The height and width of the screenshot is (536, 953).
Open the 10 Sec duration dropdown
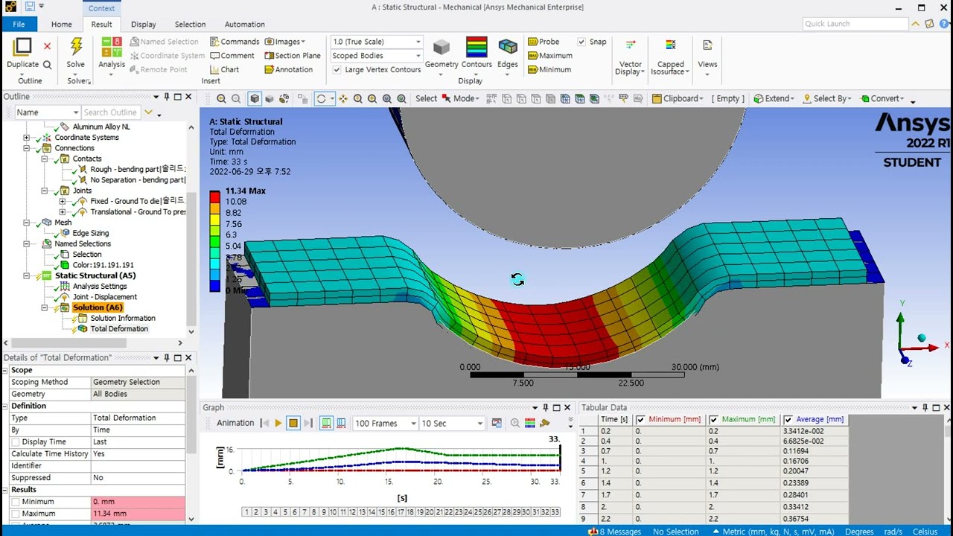[452, 423]
